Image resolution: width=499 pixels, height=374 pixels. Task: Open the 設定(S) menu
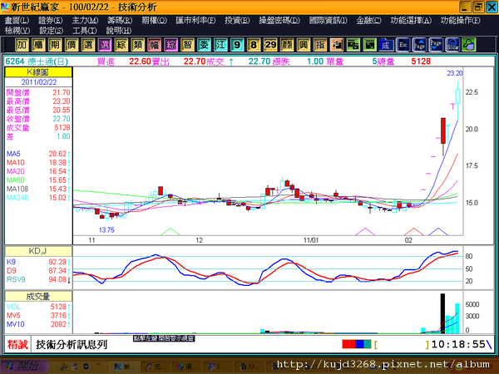[51, 31]
